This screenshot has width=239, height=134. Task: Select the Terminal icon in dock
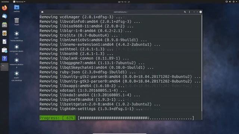4,67
